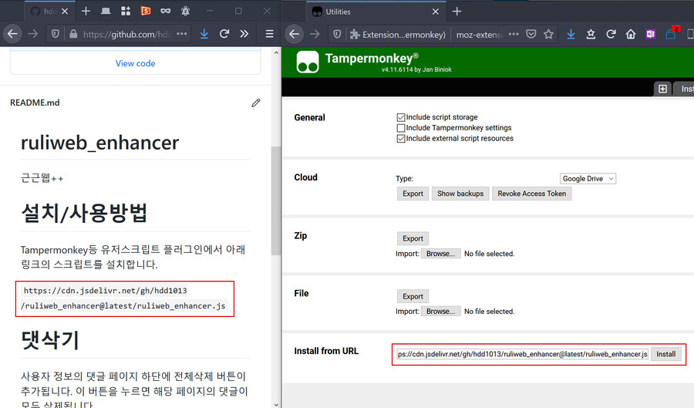The image size is (694, 408).
Task: Go back in the GitHub browser window
Action: 12,34
